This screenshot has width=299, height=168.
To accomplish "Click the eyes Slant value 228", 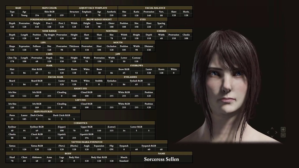I will (x=149, y=27).
